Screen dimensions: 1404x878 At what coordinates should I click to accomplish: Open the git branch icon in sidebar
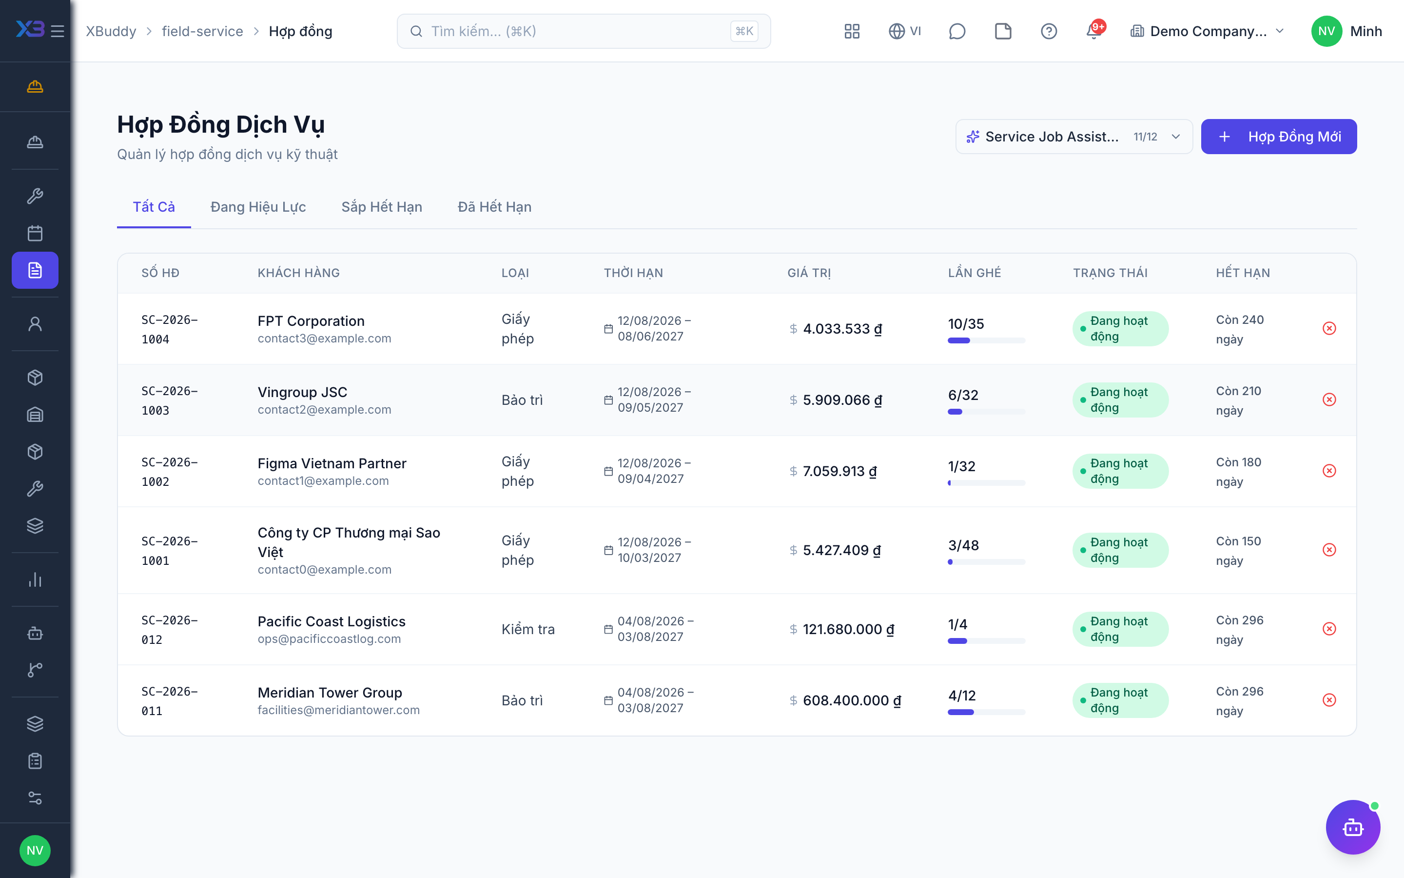pos(35,670)
